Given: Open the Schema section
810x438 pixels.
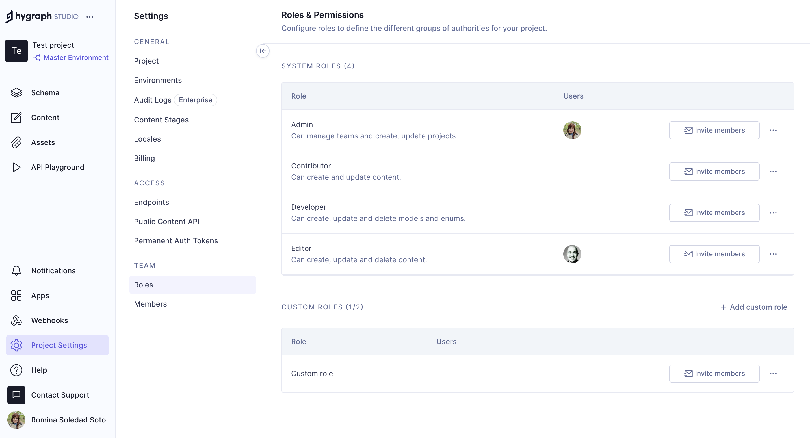Looking at the screenshot, I should [x=45, y=92].
